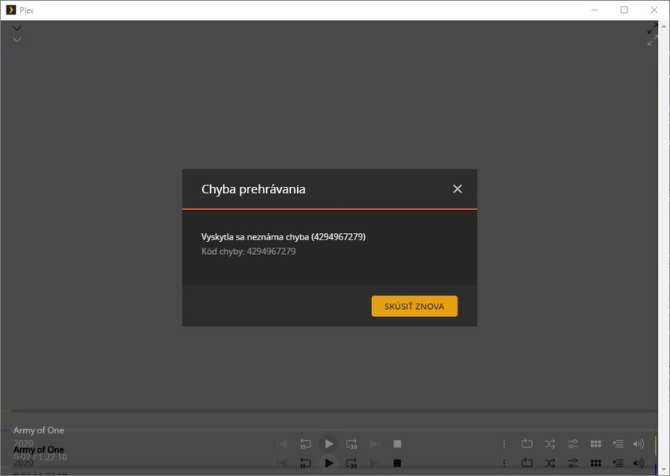Open the light-gray playback settings sliders icon
The width and height of the screenshot is (670, 476).
[x=573, y=444]
